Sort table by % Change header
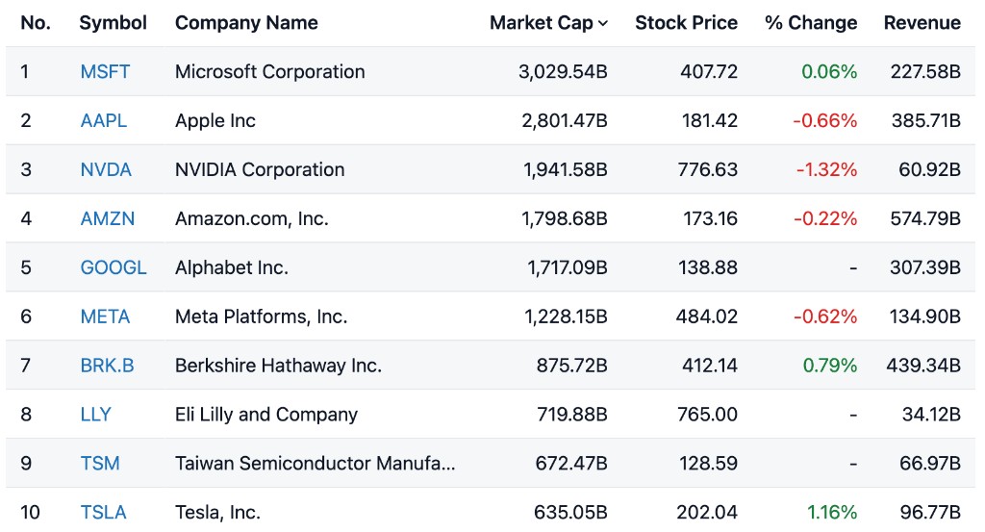985x532 pixels. coord(811,23)
